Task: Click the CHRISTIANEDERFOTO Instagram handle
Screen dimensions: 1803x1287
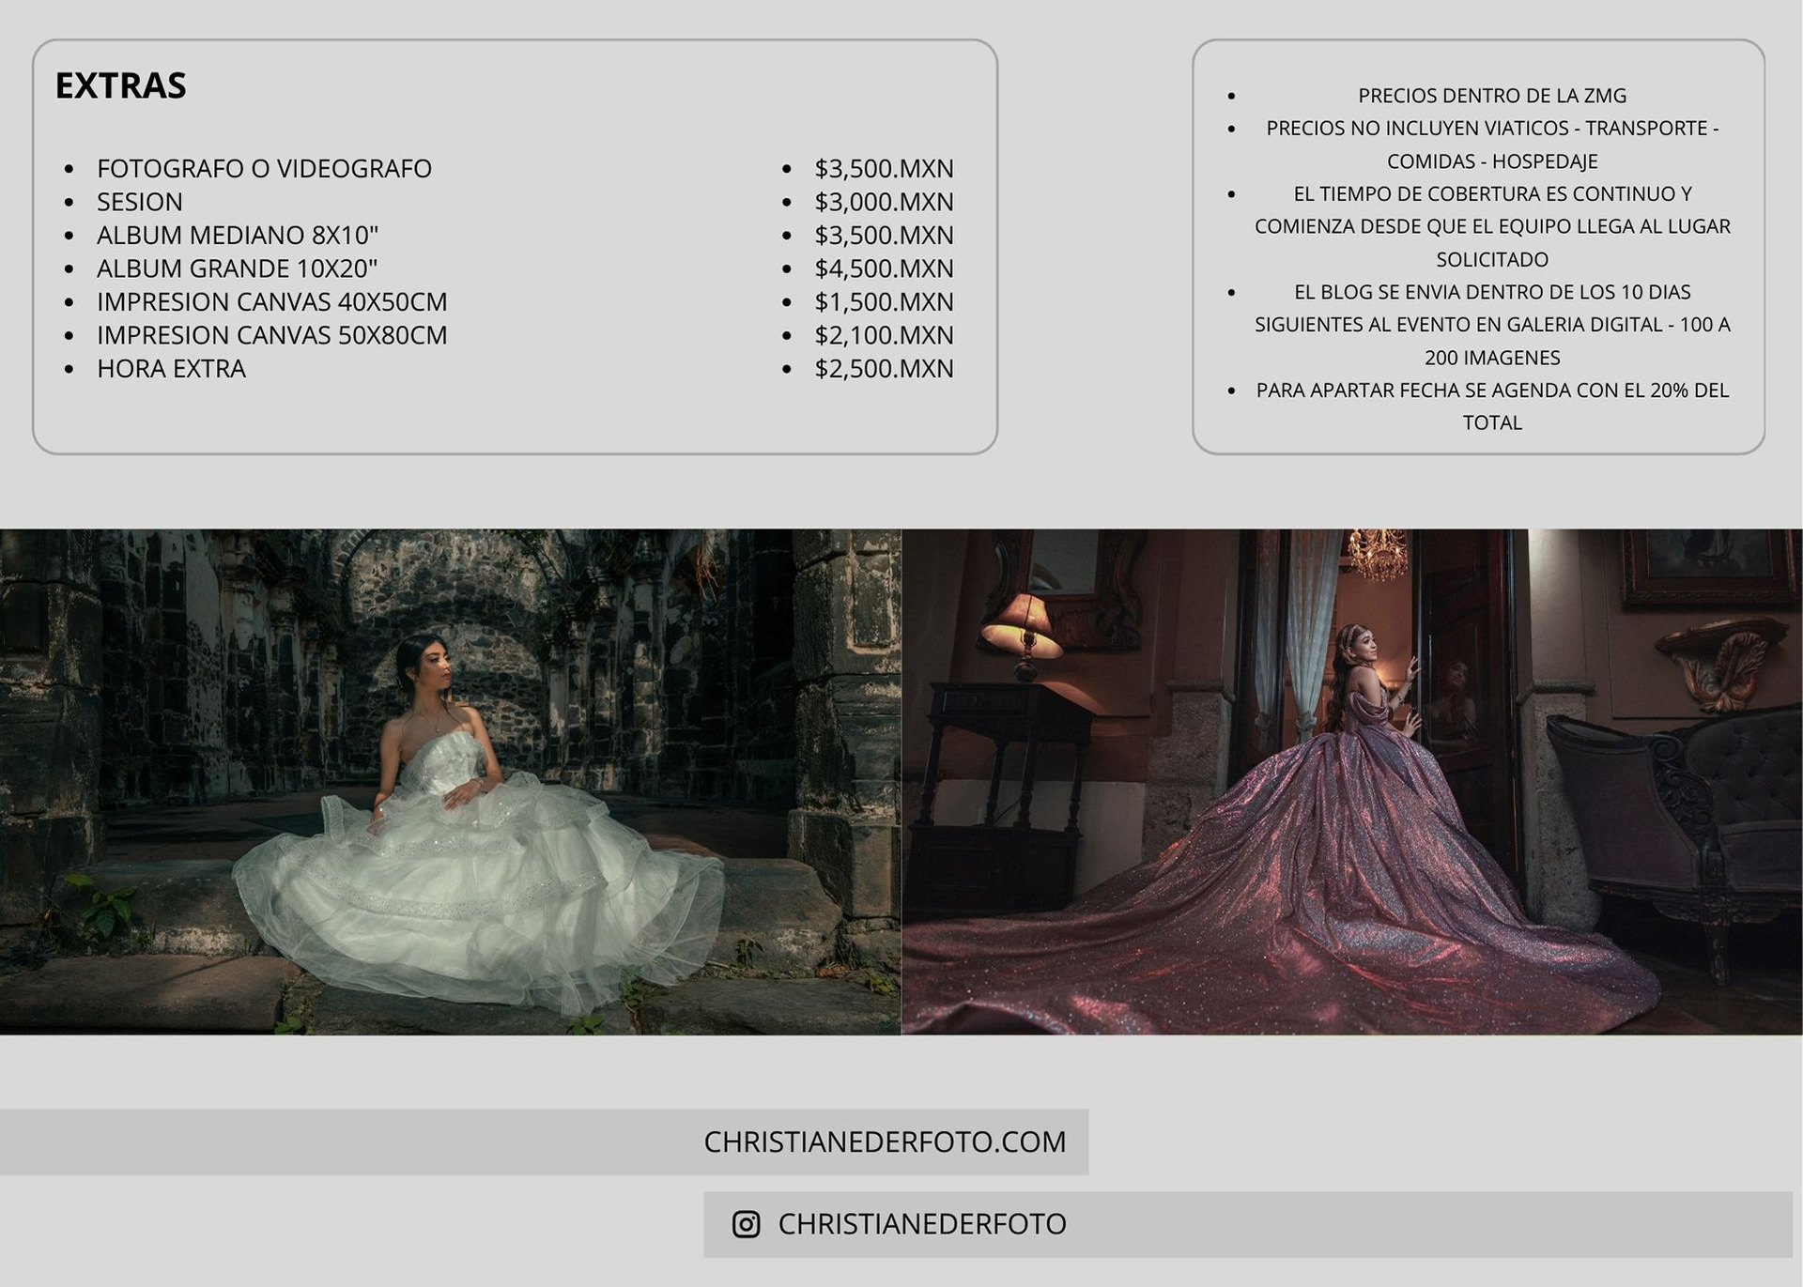Action: click(921, 1224)
